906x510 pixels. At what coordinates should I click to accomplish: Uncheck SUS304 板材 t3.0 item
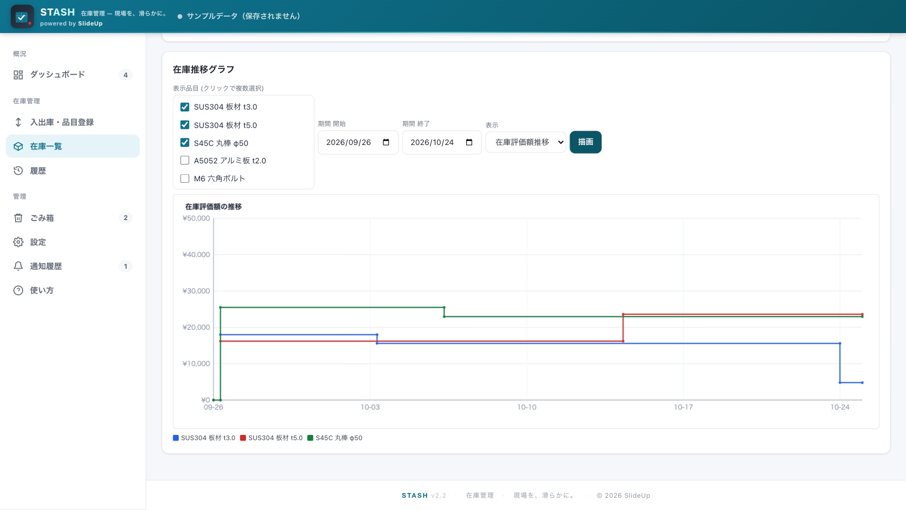[x=185, y=107]
